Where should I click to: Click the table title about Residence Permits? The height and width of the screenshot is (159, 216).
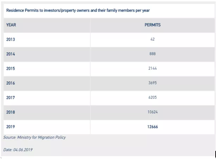(x=78, y=11)
